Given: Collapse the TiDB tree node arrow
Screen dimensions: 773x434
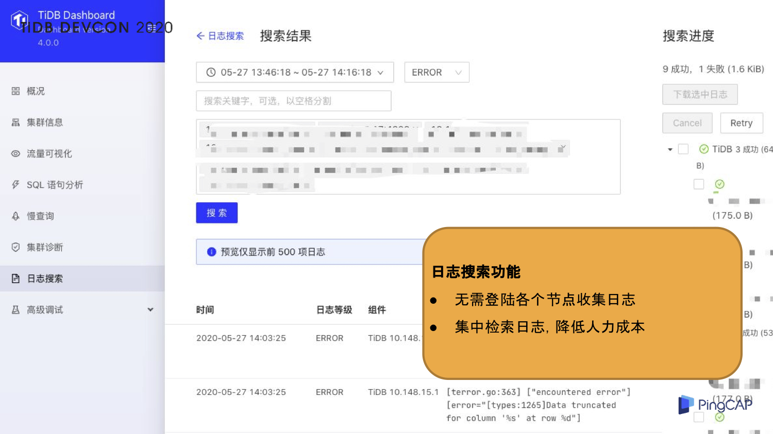Looking at the screenshot, I should click(x=670, y=149).
